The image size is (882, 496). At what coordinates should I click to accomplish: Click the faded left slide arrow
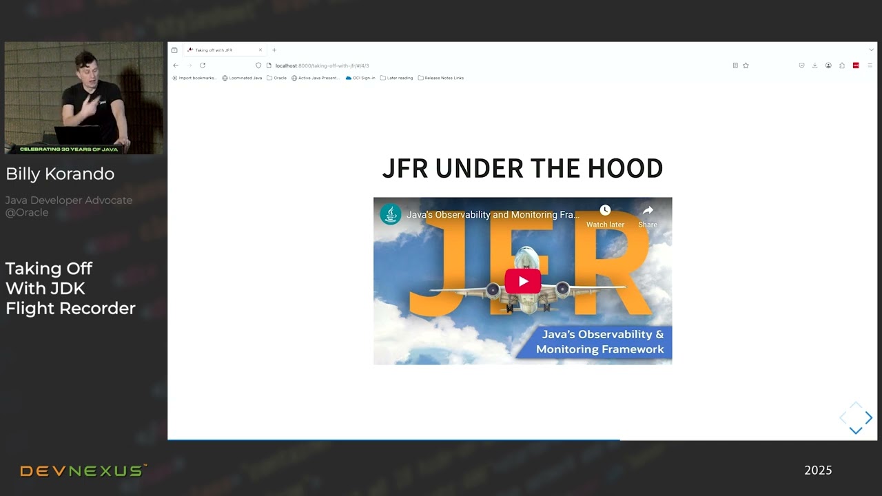(x=843, y=418)
